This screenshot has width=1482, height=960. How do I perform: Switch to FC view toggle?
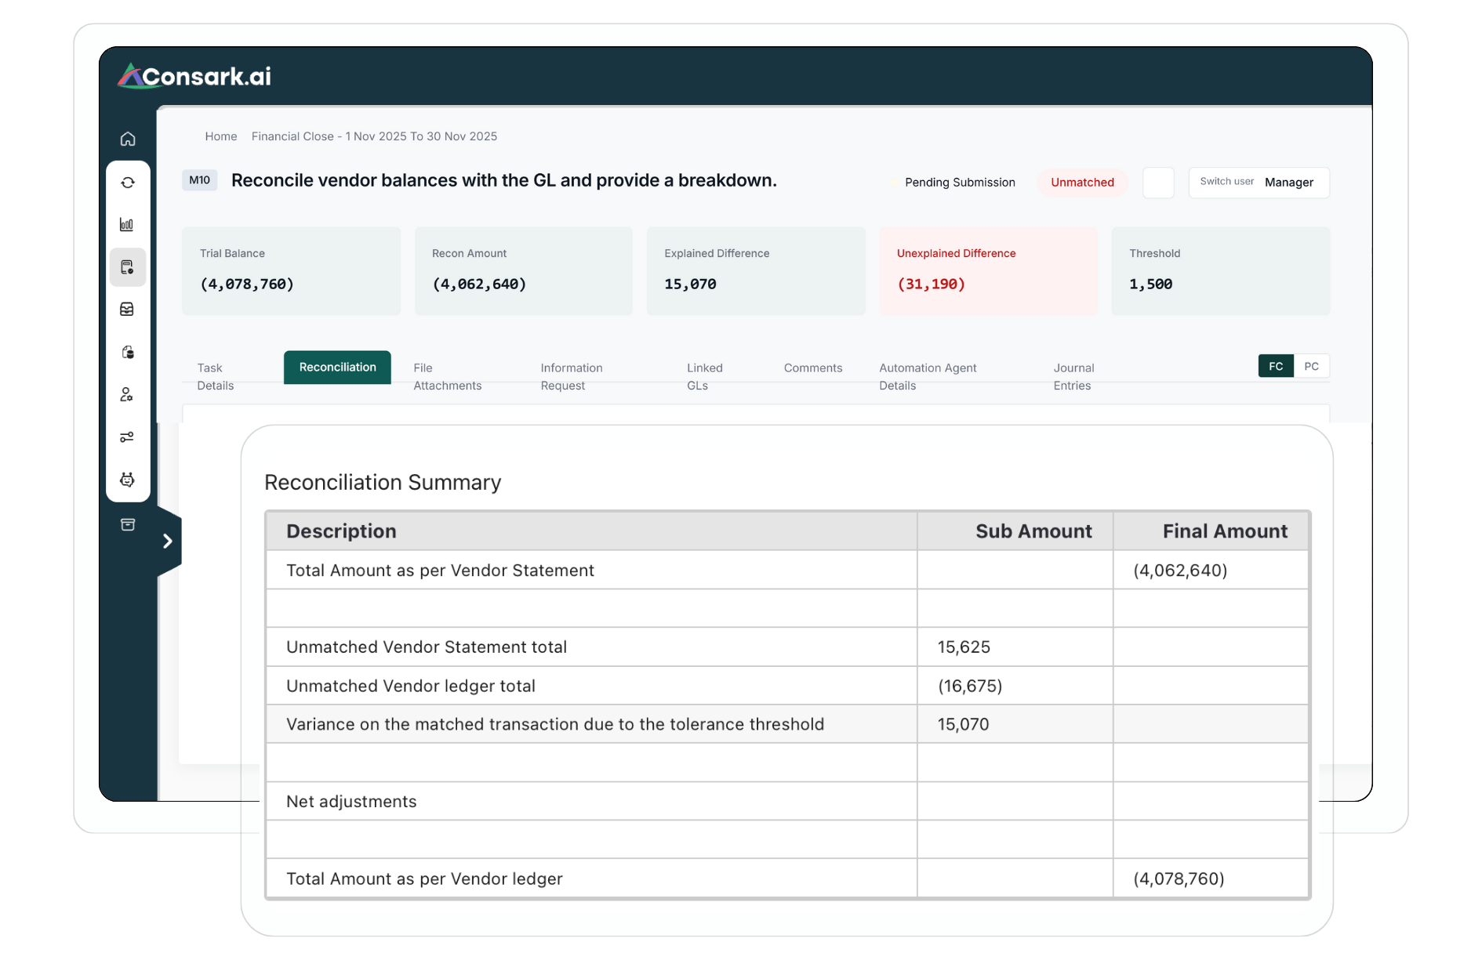(1276, 366)
